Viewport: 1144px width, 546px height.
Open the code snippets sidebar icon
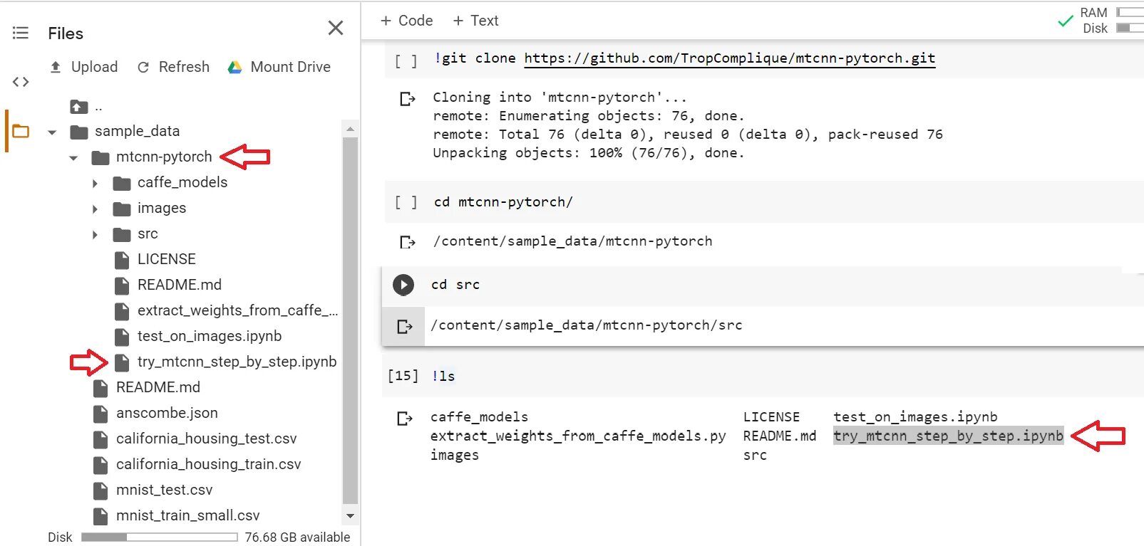click(21, 82)
